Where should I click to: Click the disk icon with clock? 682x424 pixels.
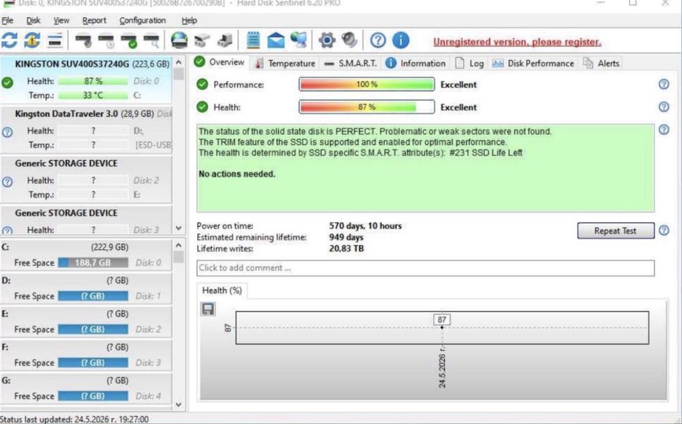pos(106,41)
